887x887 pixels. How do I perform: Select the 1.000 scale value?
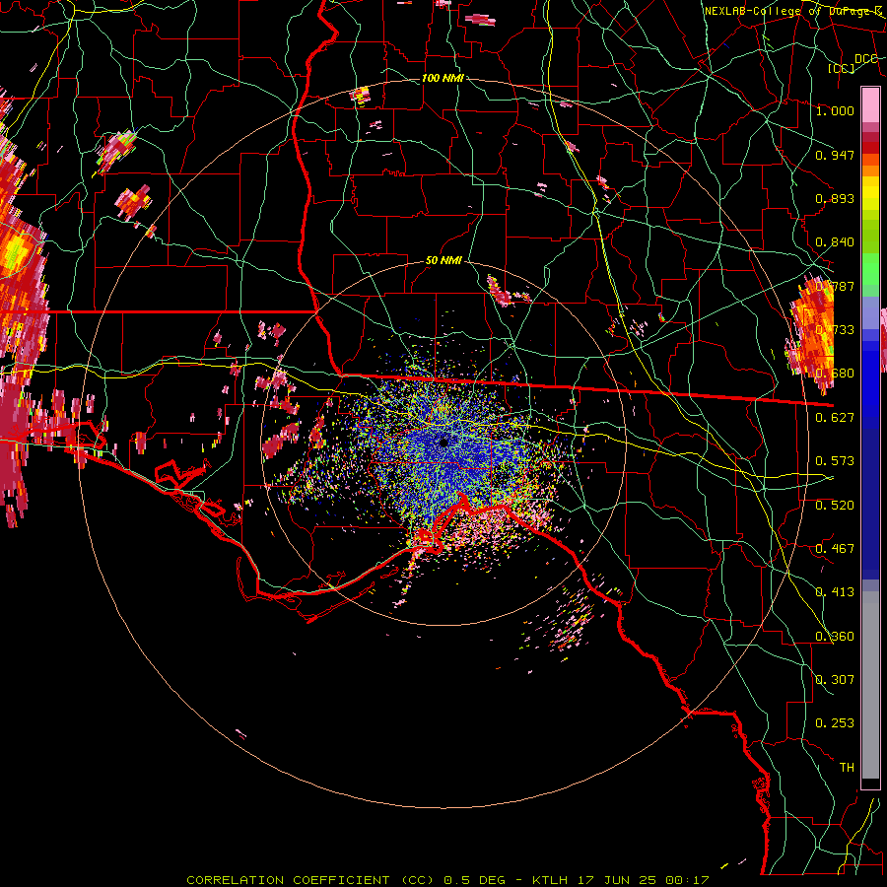click(x=835, y=110)
